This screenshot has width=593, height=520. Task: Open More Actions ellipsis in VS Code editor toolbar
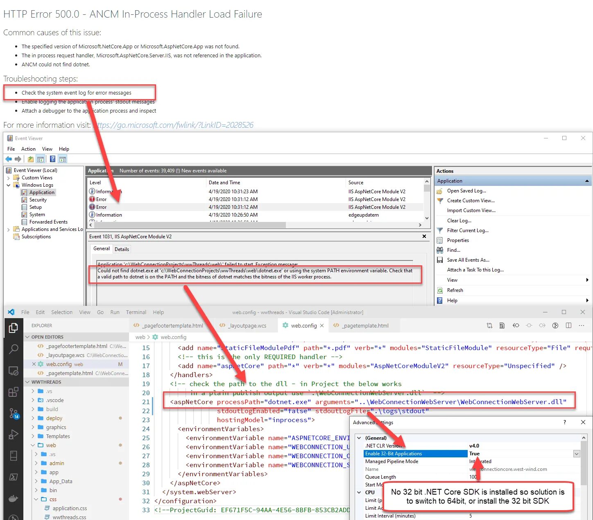click(582, 326)
